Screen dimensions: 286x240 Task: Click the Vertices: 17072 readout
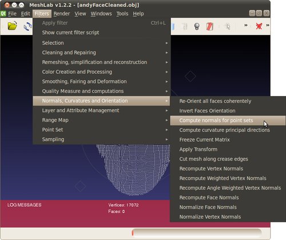click(x=124, y=205)
